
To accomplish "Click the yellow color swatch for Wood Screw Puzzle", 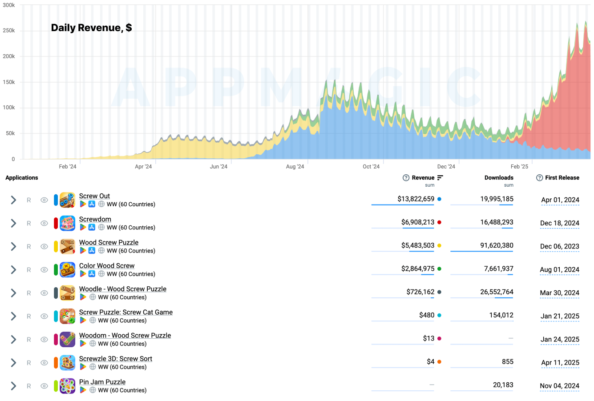I will (x=56, y=247).
